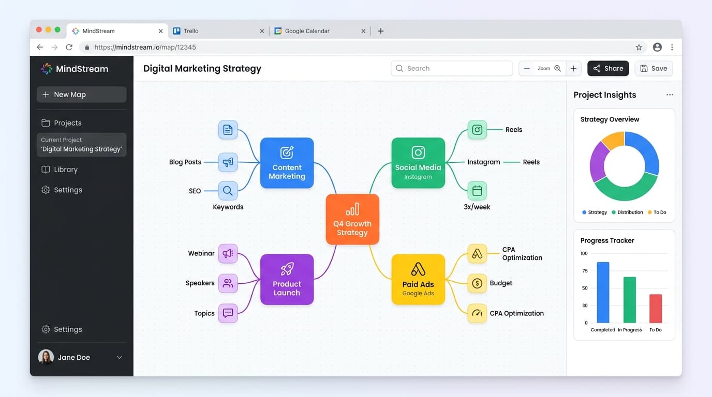
Task: Click the Distribution legend item
Action: 627,212
